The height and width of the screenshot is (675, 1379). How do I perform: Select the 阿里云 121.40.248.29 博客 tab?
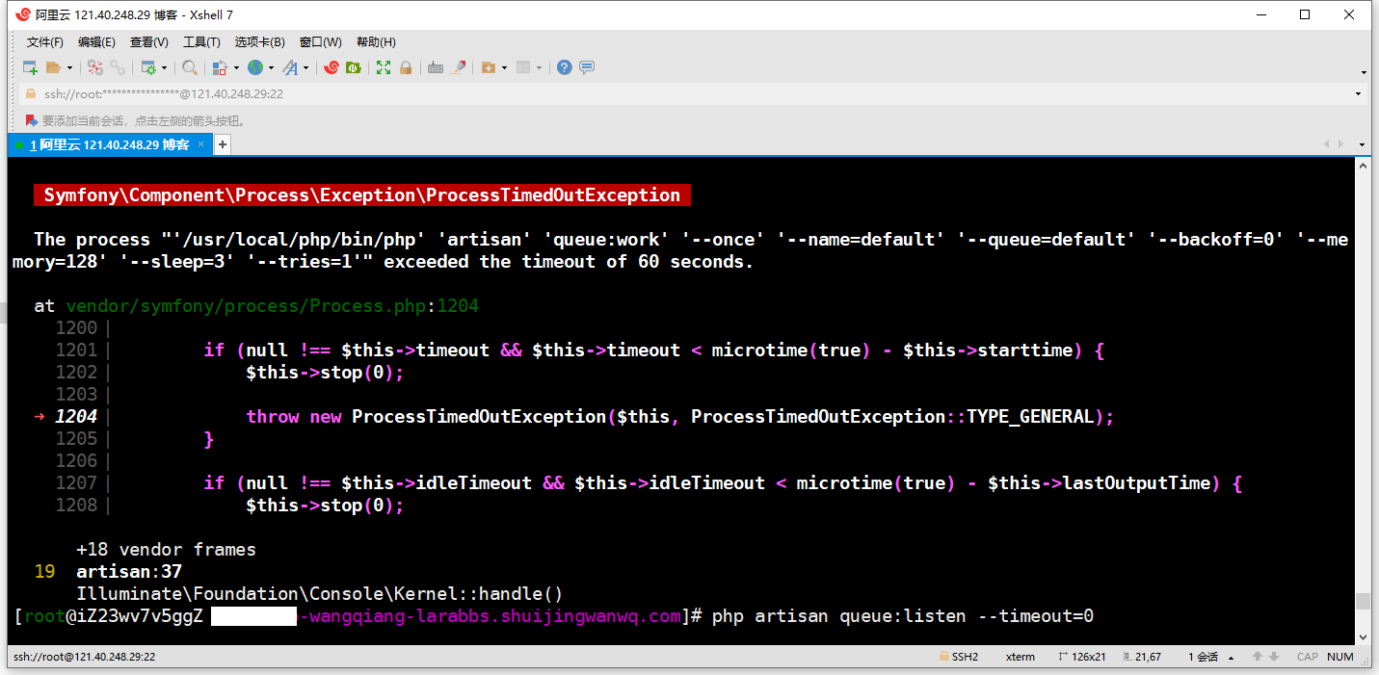click(109, 144)
